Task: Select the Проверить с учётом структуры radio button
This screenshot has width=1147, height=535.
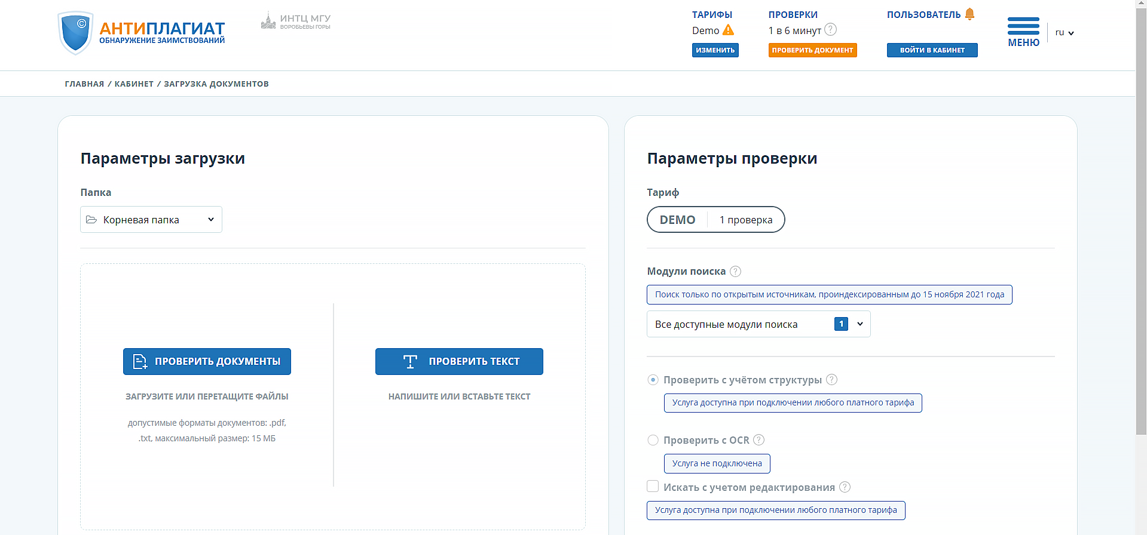Action: pyautogui.click(x=653, y=380)
